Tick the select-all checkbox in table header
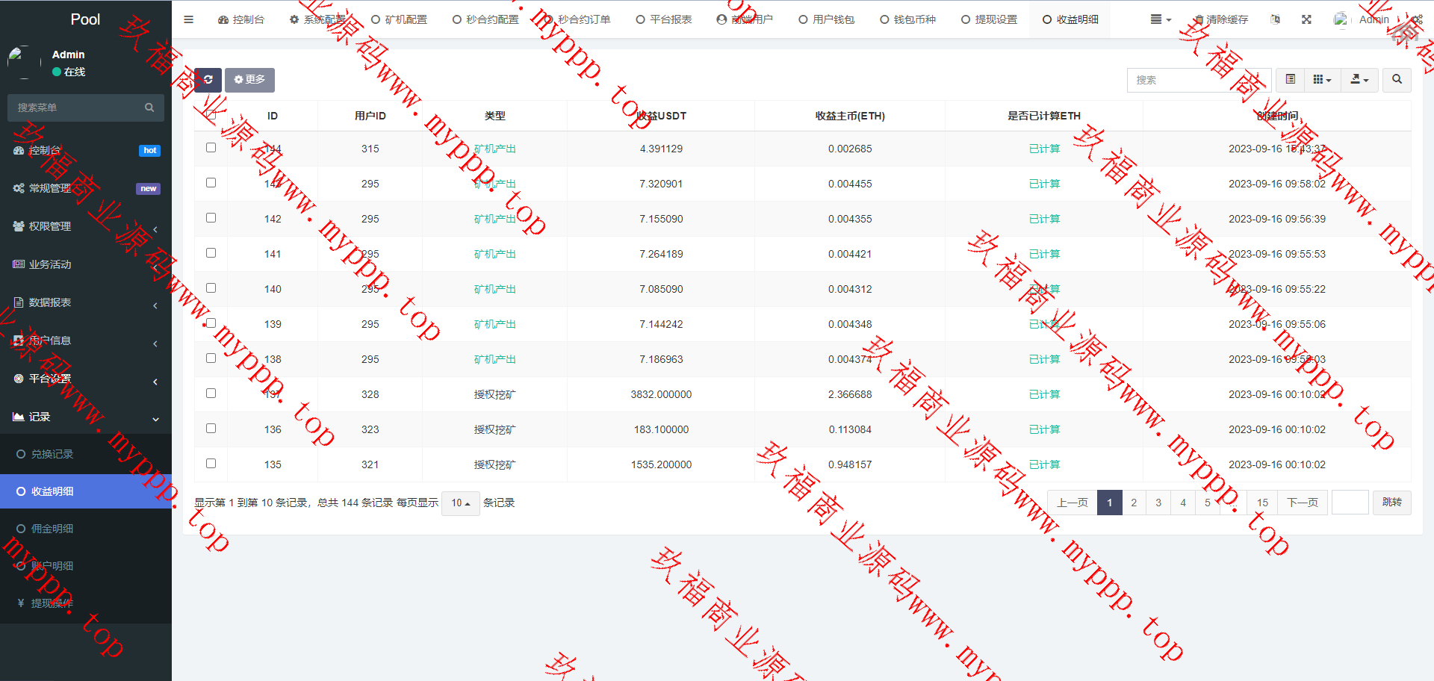The image size is (1434, 681). (x=211, y=115)
